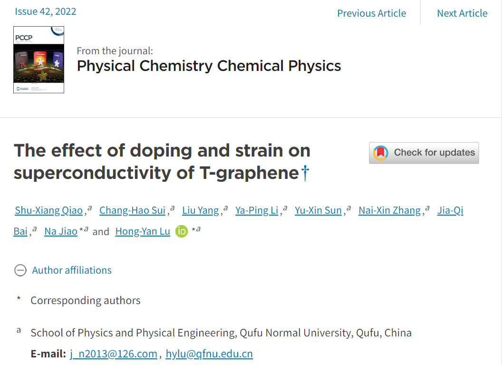Click Hong-Yan Lu's ORCID iD icon

(x=182, y=231)
